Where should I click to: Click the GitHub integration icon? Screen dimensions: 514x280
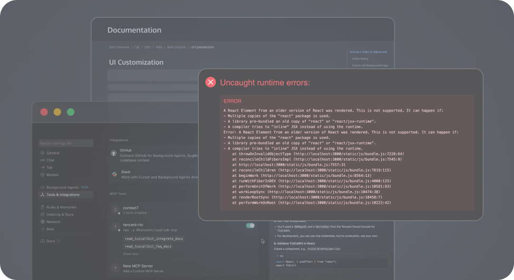point(113,153)
